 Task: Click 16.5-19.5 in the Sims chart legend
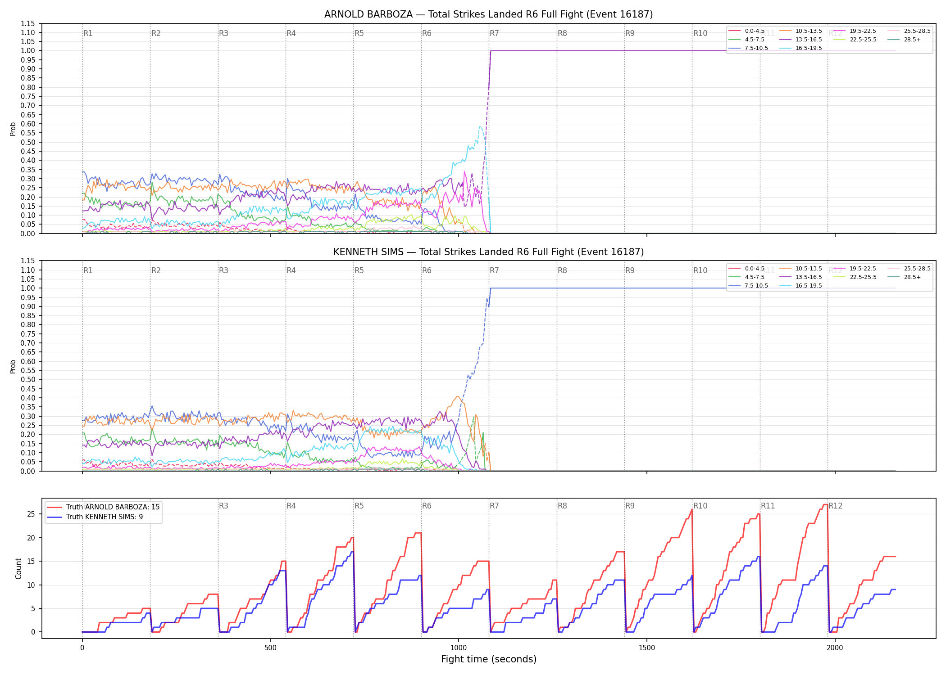[x=809, y=286]
